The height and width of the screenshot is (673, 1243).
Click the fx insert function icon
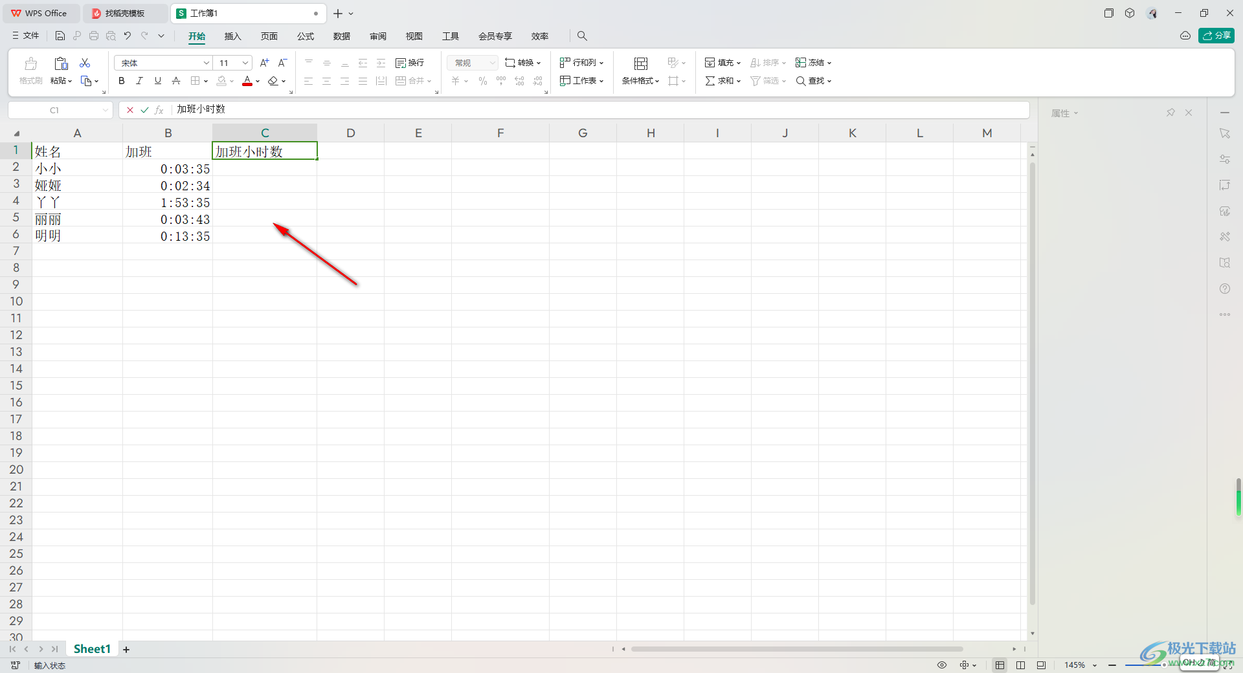click(x=159, y=110)
